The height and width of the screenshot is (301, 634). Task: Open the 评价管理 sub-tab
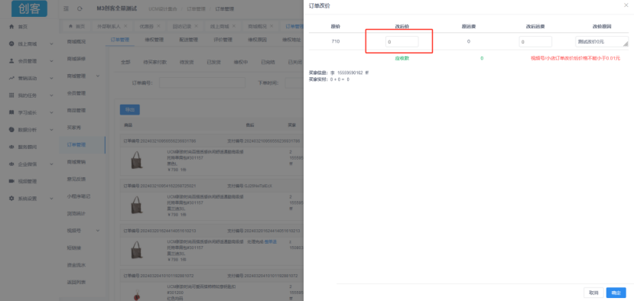pos(223,40)
